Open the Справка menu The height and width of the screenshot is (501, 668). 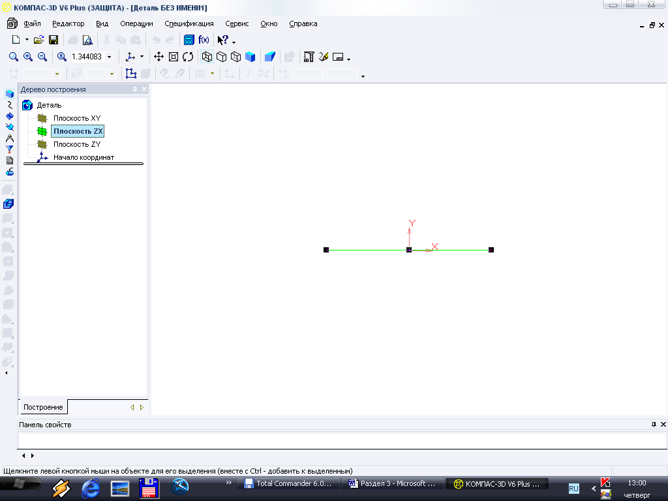(x=303, y=24)
